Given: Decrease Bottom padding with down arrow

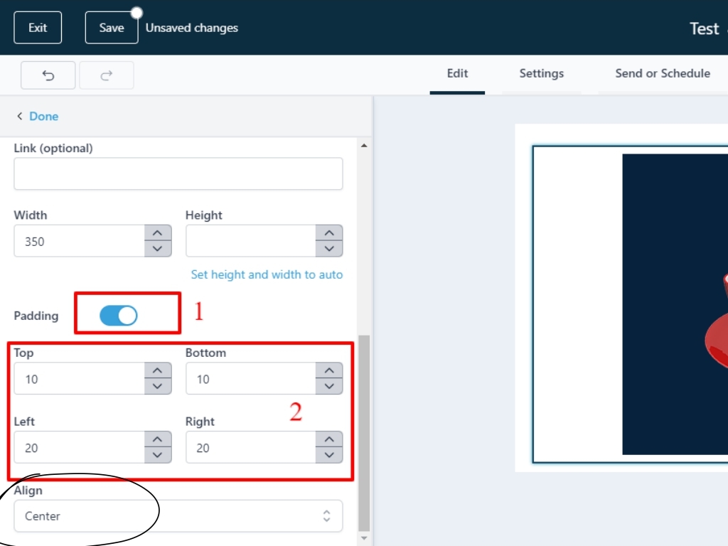Looking at the screenshot, I should [x=329, y=386].
